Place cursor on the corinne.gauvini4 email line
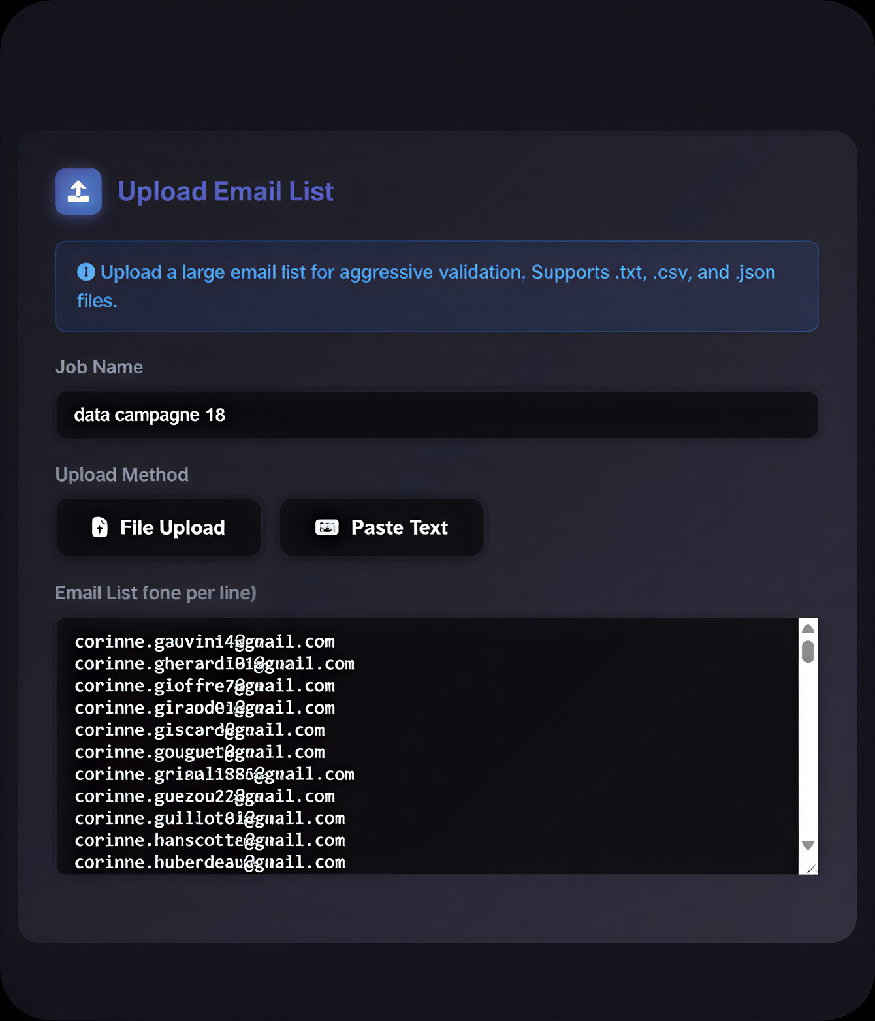Viewport: 875px width, 1021px height. [204, 642]
